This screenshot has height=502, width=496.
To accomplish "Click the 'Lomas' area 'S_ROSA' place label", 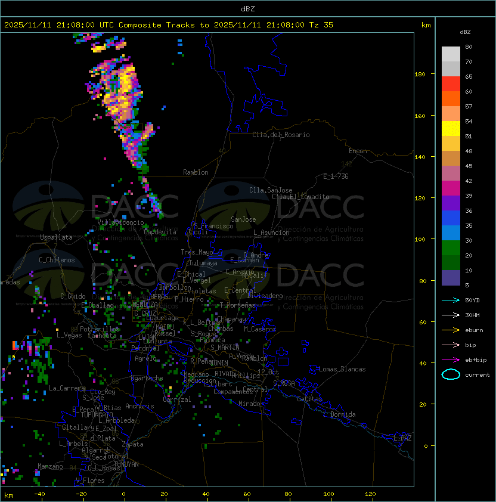I will (x=284, y=383).
